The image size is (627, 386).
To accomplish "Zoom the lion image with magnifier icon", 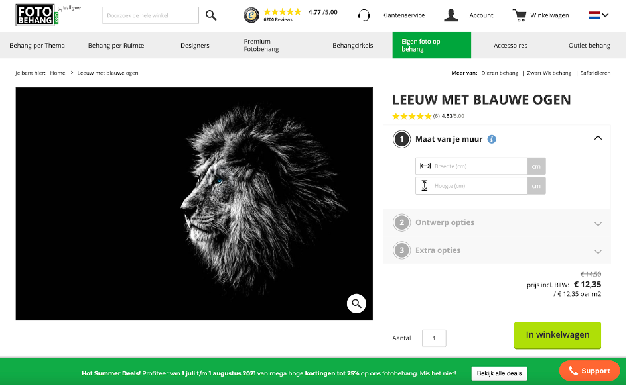I will coord(356,304).
